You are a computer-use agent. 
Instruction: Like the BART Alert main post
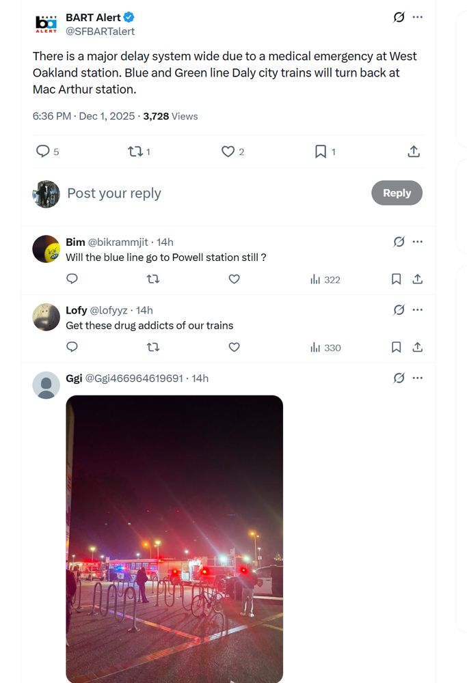coord(232,152)
